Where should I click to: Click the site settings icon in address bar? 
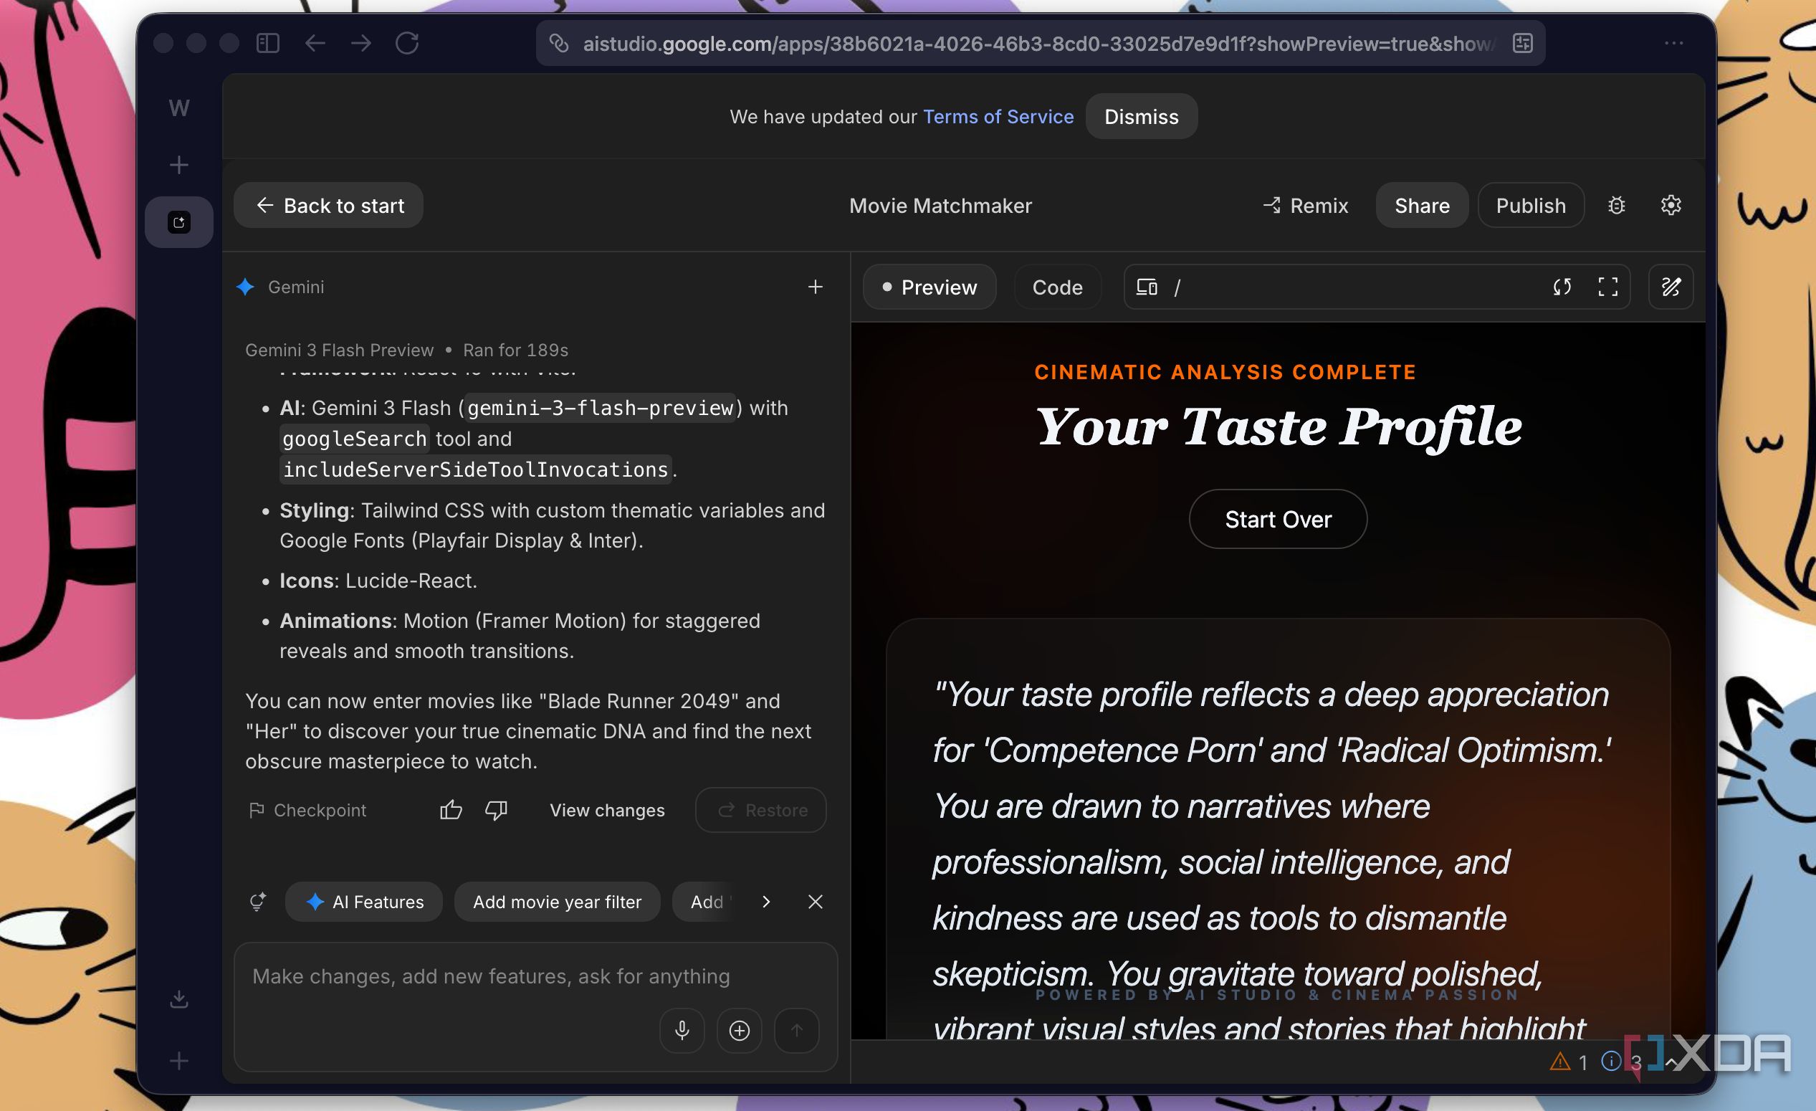click(560, 44)
